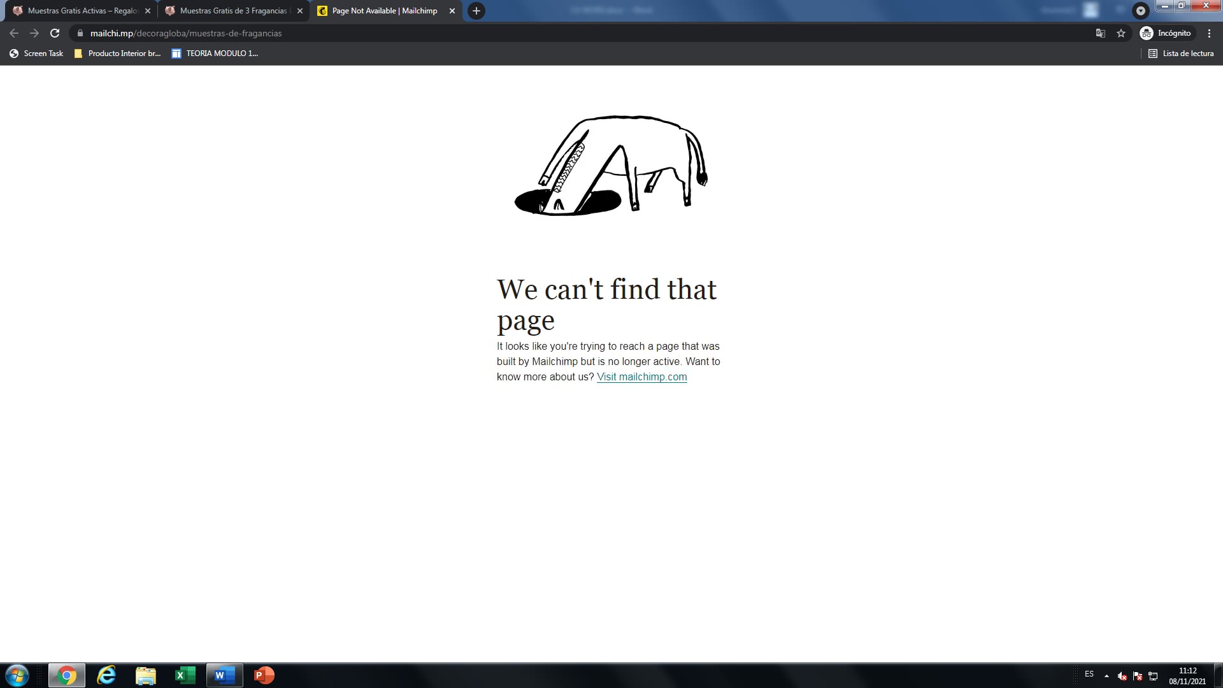Open the clock showing 11:12
The width and height of the screenshot is (1223, 688).
pos(1187,676)
